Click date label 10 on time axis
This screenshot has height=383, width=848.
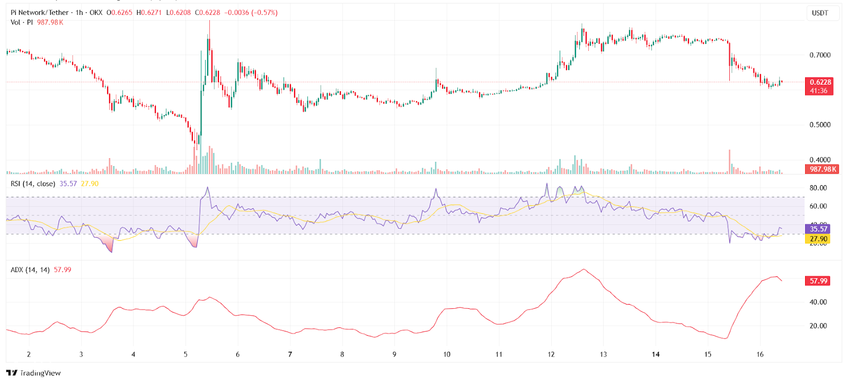447,354
